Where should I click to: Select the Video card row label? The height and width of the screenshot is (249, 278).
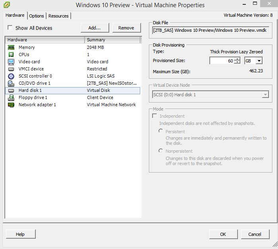29,62
